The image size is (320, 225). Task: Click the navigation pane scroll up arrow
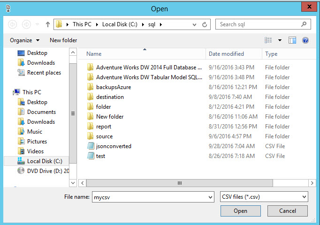point(73,52)
